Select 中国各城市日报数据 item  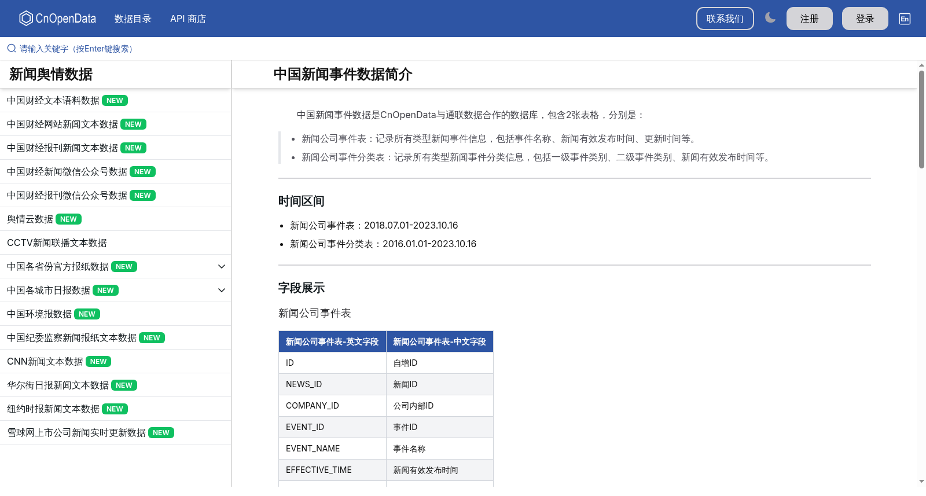pos(49,290)
